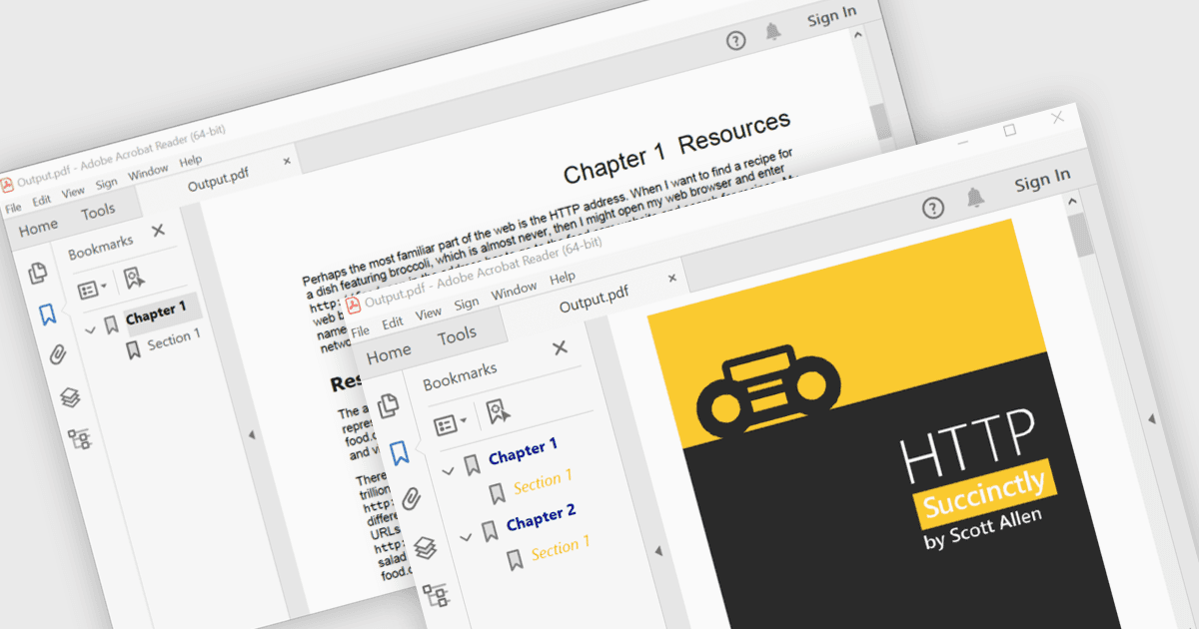Open View menu in front window
This screenshot has width=1199, height=629.
pyautogui.click(x=429, y=313)
